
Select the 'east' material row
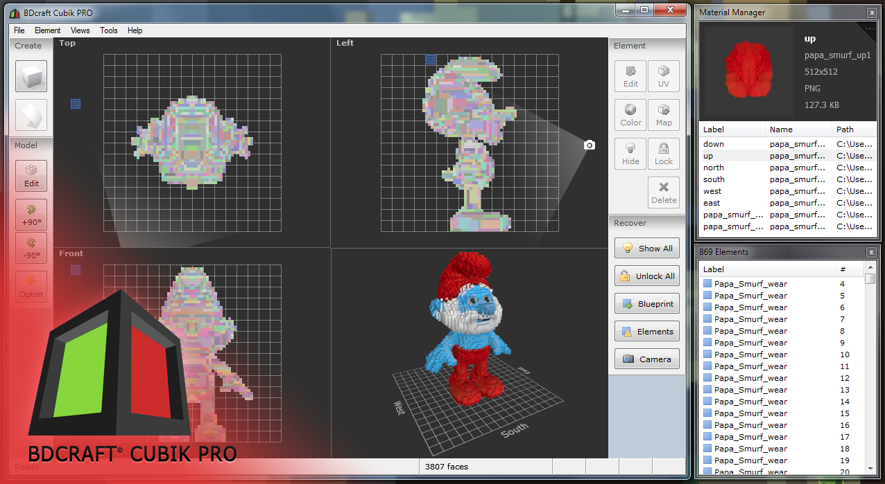788,203
